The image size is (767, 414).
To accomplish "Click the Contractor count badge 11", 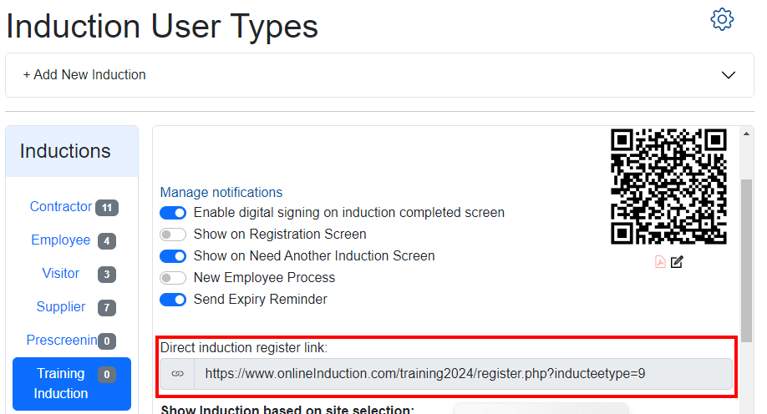I will click(x=107, y=208).
